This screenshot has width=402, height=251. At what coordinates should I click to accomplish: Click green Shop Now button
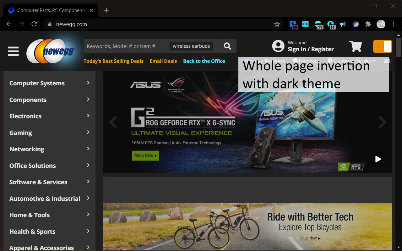(x=145, y=155)
